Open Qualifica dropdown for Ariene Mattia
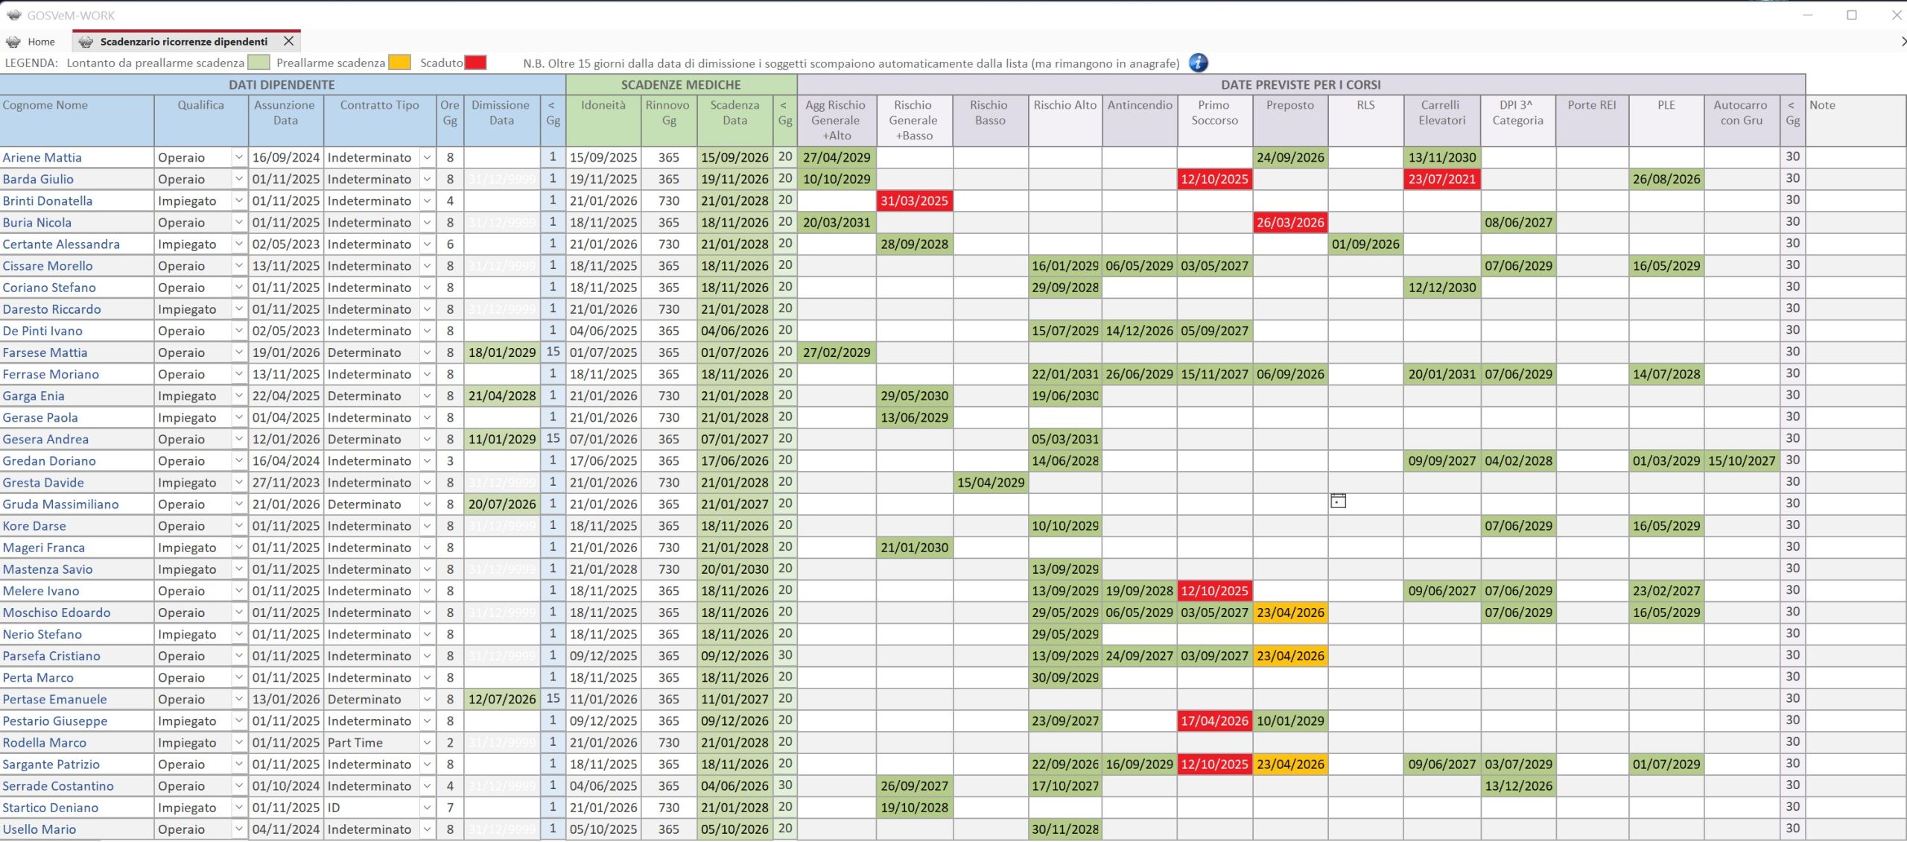 [x=238, y=157]
